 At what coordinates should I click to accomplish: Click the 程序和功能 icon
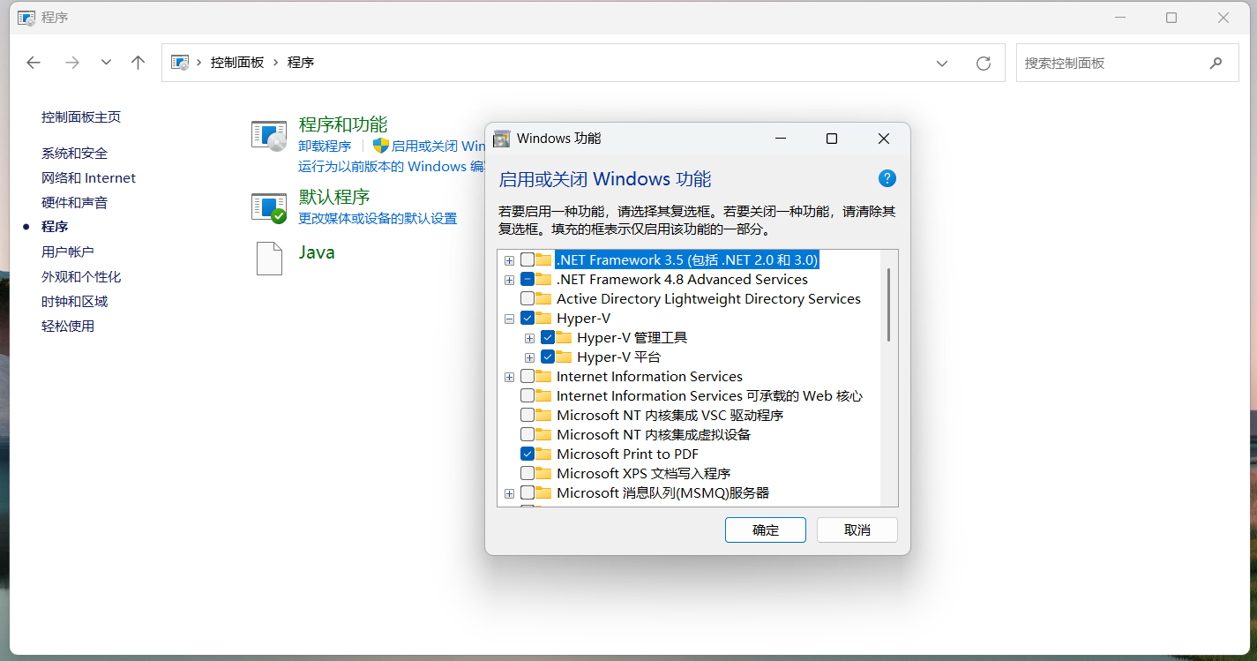click(269, 136)
